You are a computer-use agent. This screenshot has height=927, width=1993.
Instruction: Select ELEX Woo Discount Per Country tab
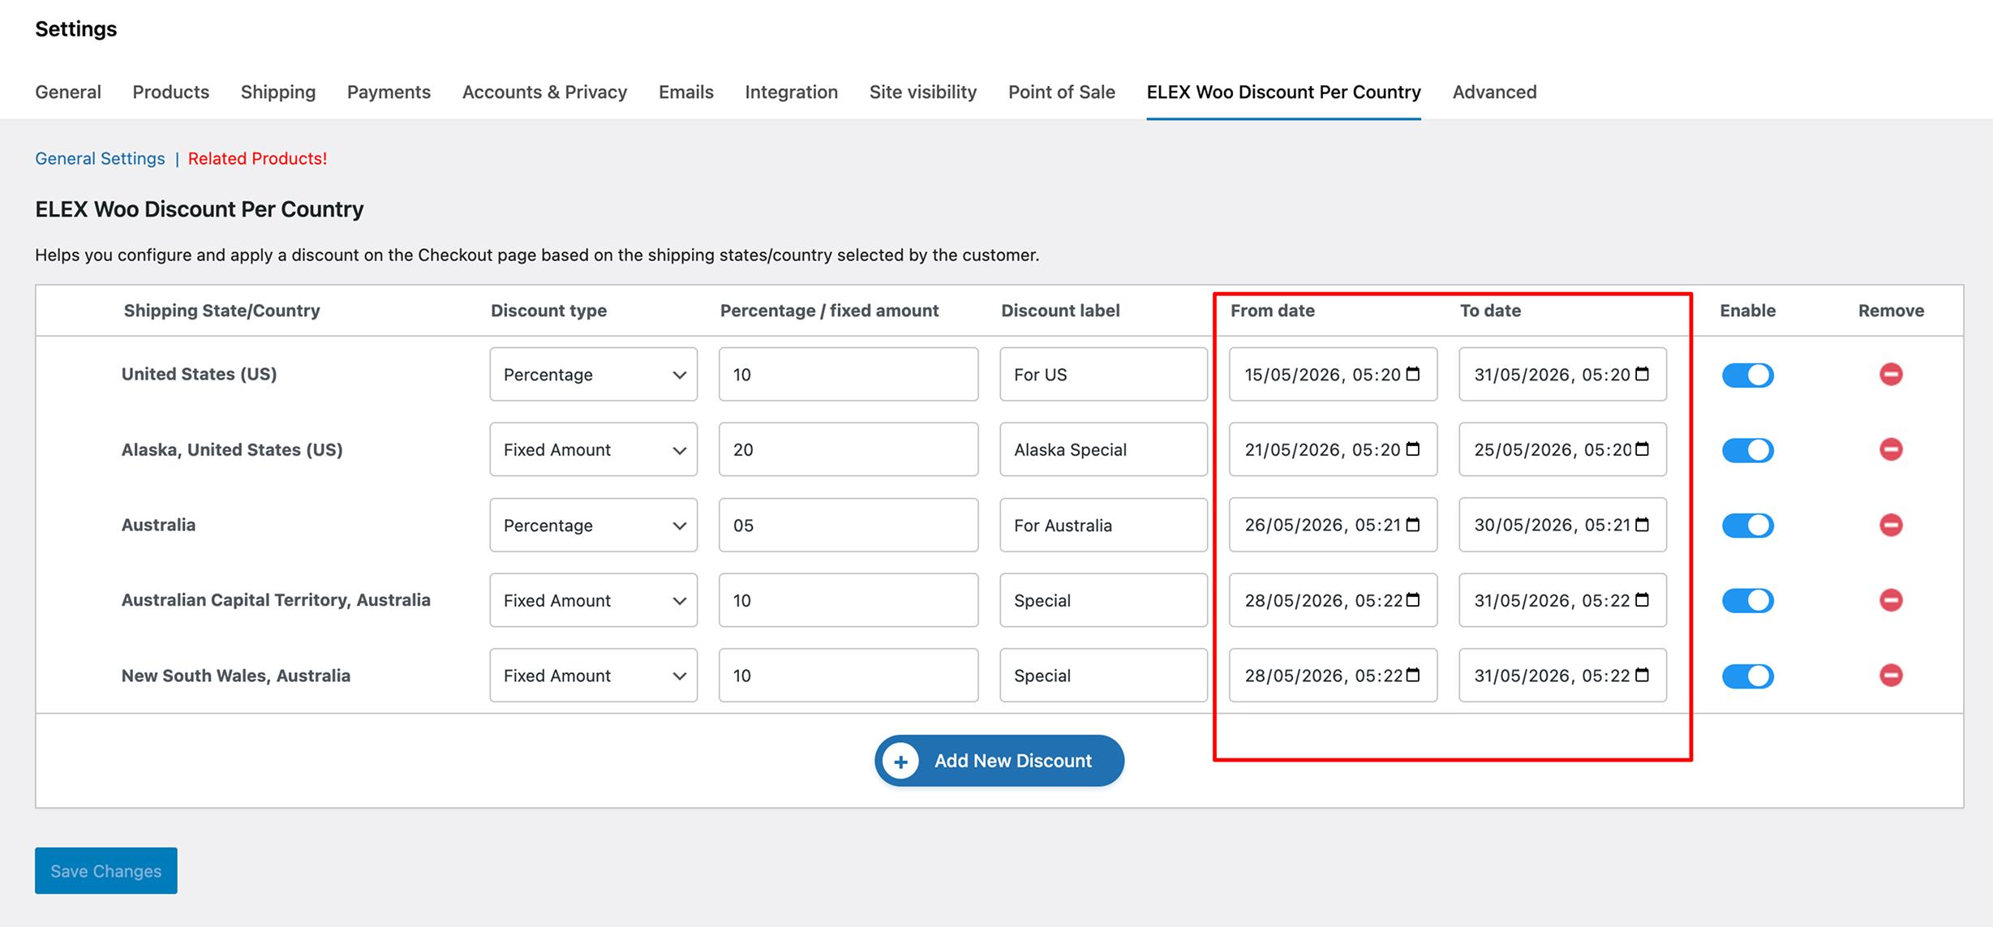[1283, 92]
